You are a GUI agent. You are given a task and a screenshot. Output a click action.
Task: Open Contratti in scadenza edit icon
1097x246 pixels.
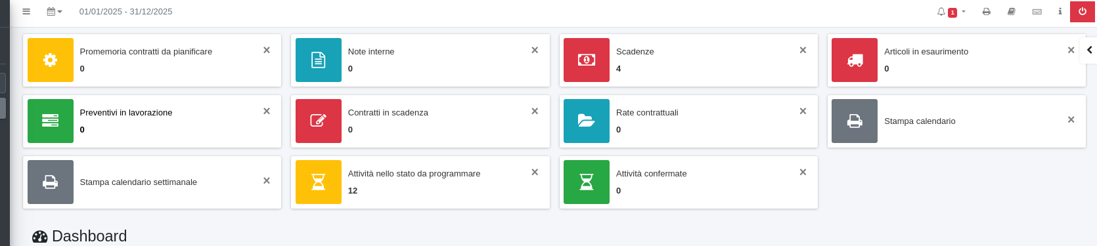[319, 121]
